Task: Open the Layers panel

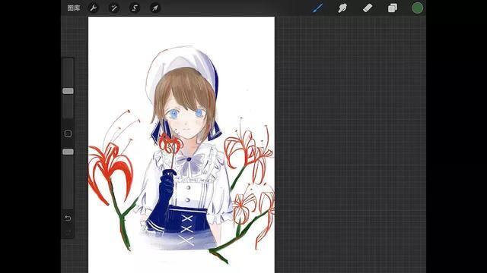Action: 393,8
